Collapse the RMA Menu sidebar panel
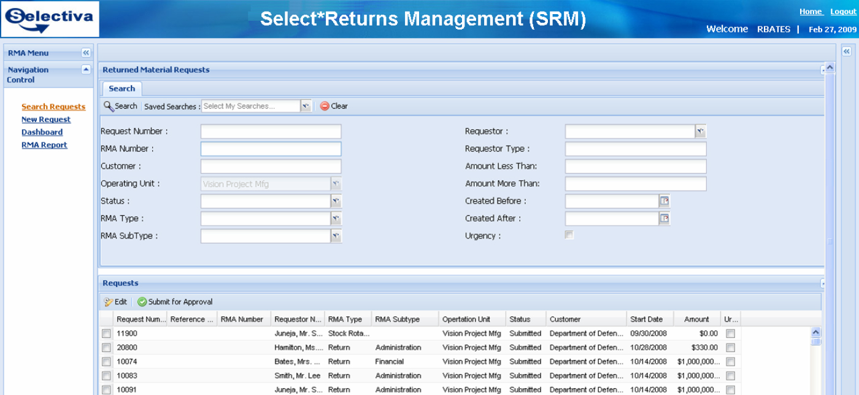This screenshot has width=859, height=395. 86,53
